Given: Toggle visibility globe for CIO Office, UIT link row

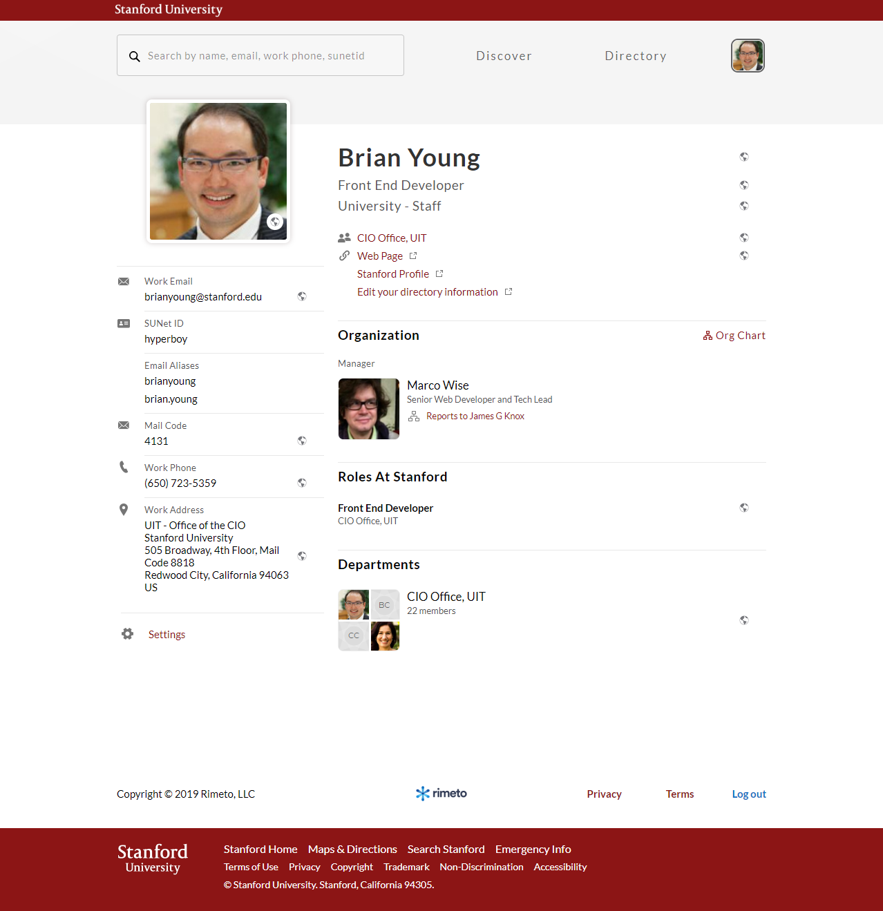Looking at the screenshot, I should [x=744, y=238].
